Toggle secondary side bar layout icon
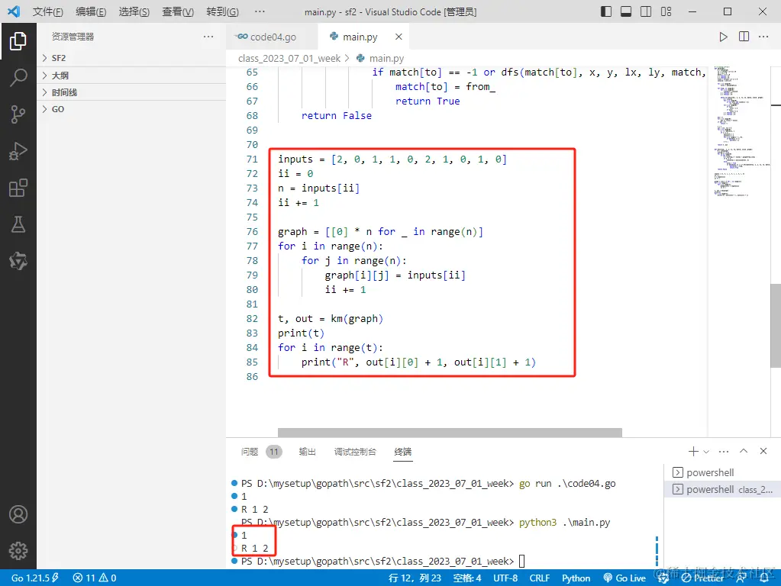The image size is (781, 586). tap(646, 11)
